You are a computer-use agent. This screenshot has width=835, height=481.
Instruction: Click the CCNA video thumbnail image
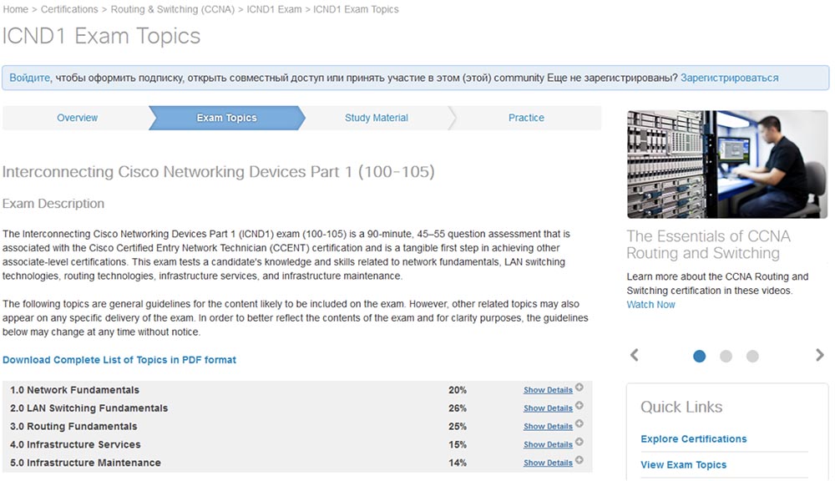pyautogui.click(x=726, y=165)
